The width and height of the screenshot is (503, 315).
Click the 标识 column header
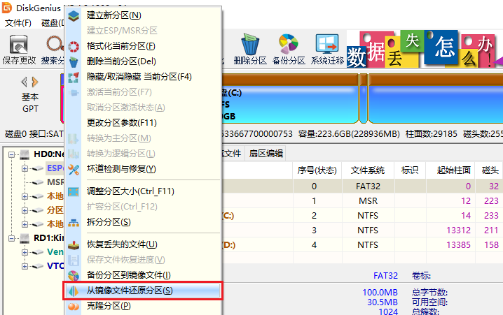click(x=410, y=170)
